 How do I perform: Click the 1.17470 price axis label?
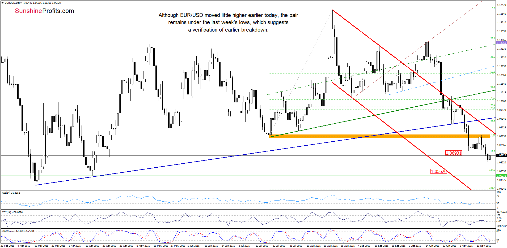pyautogui.click(x=501, y=5)
